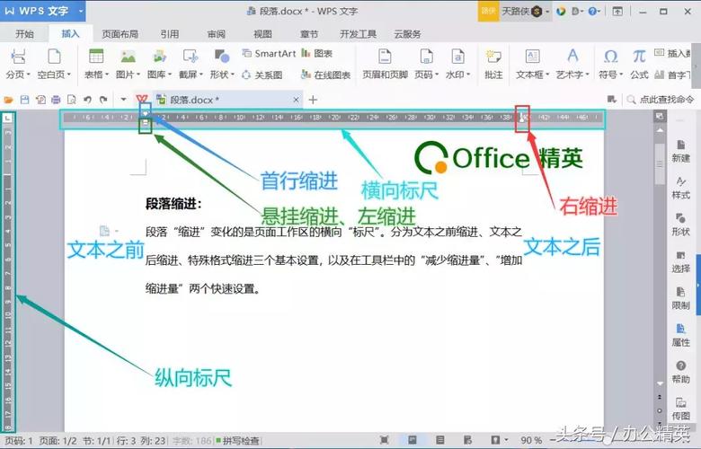The image size is (701, 449).
Task: Open 属性 properties pane in sidebar
Action: click(x=680, y=336)
